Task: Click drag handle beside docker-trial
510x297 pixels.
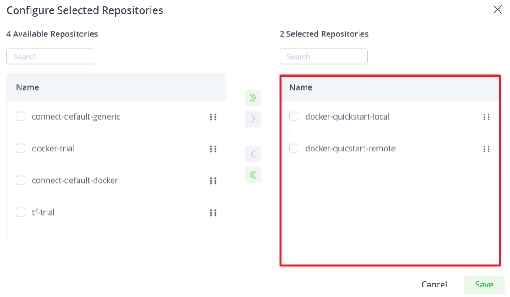Action: click(213, 149)
